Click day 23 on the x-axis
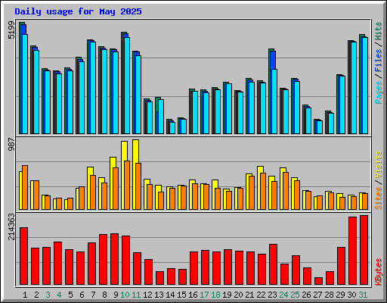 click(272, 295)
